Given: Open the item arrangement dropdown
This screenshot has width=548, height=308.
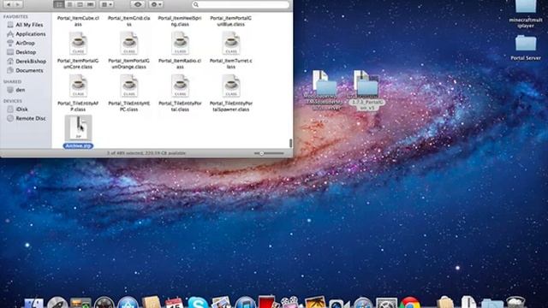Looking at the screenshot, I should coord(106,4).
